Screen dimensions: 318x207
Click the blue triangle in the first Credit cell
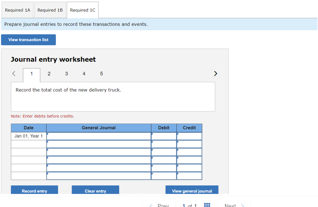click(178, 134)
